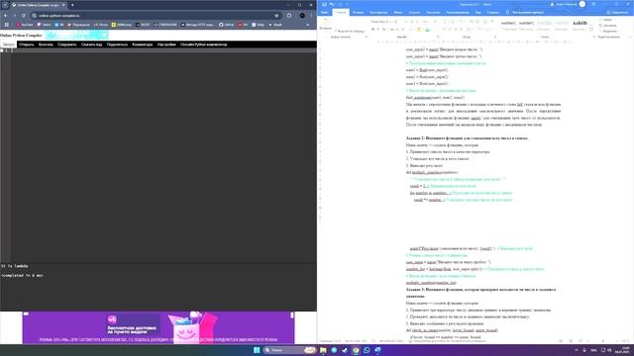The image size is (634, 356).
Task: Open the GitHub bookmark
Action: click(227, 25)
